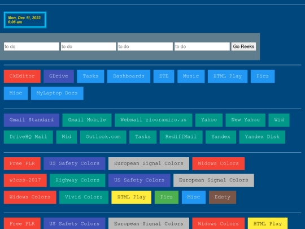Image resolution: width=305 pixels, height=229 pixels.
Task: Open the GDrive link
Action: (x=59, y=76)
